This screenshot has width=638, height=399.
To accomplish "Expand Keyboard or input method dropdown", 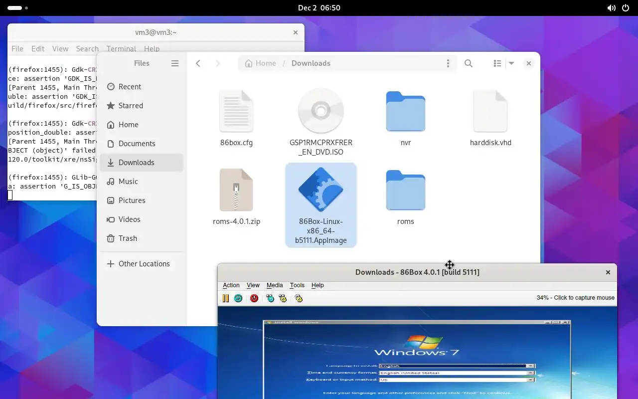I will (531, 380).
